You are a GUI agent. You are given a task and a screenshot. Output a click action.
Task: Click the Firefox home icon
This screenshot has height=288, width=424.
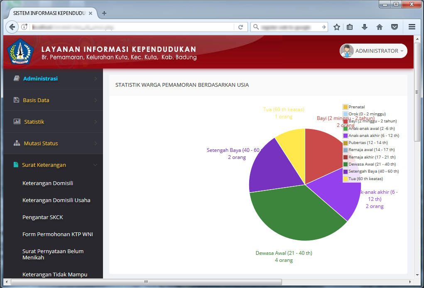379,27
